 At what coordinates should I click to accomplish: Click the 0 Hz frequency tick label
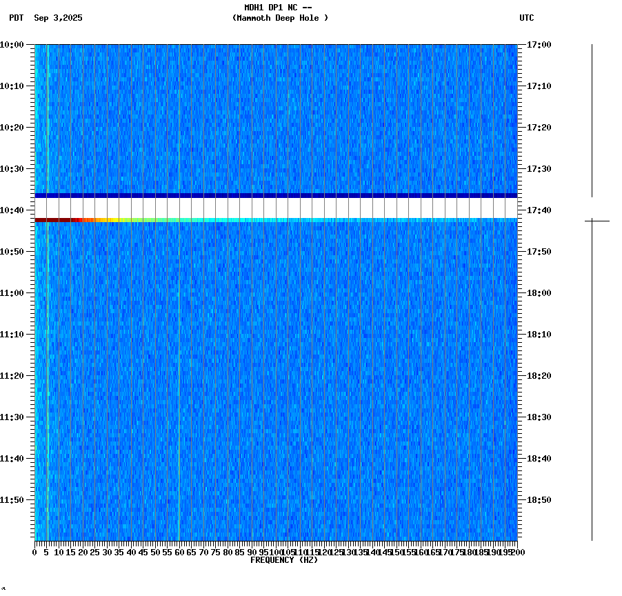32,552
